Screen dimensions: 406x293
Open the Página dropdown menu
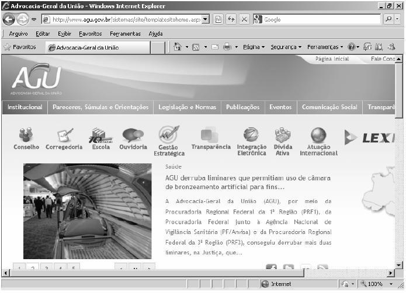point(254,47)
